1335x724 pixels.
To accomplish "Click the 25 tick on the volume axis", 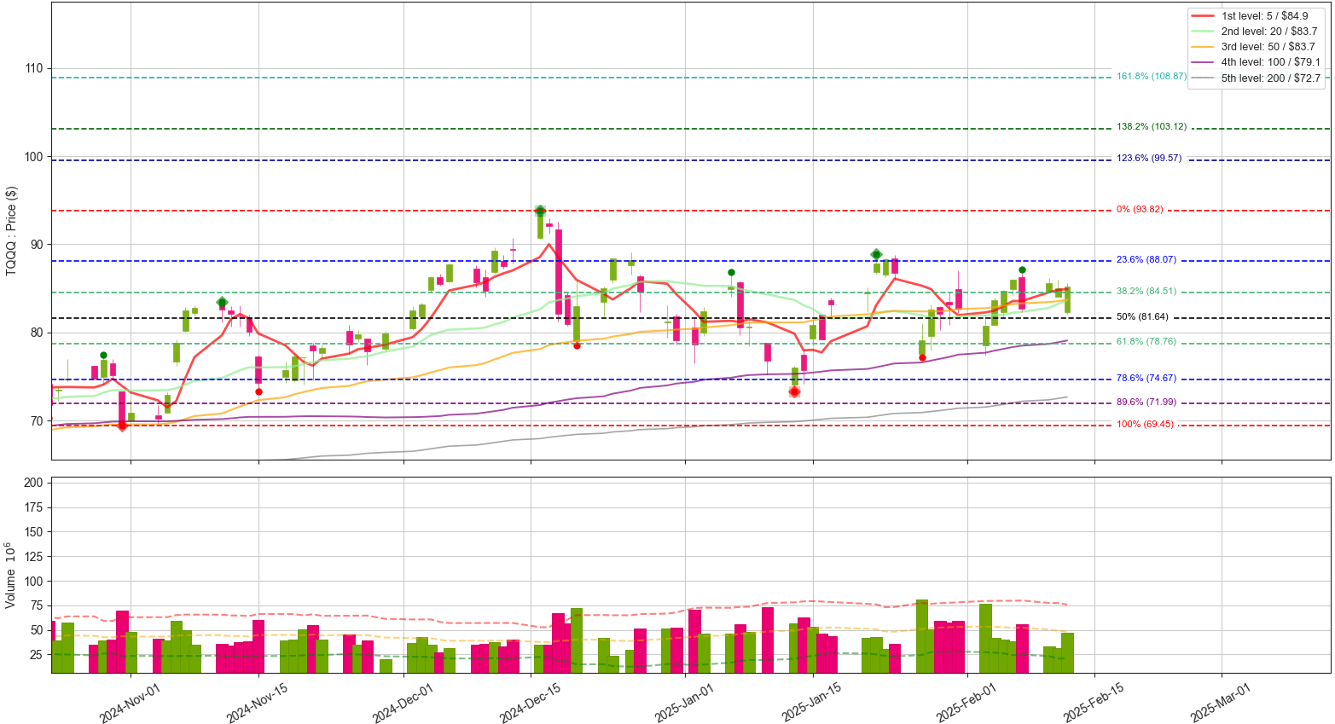I will pyautogui.click(x=37, y=655).
